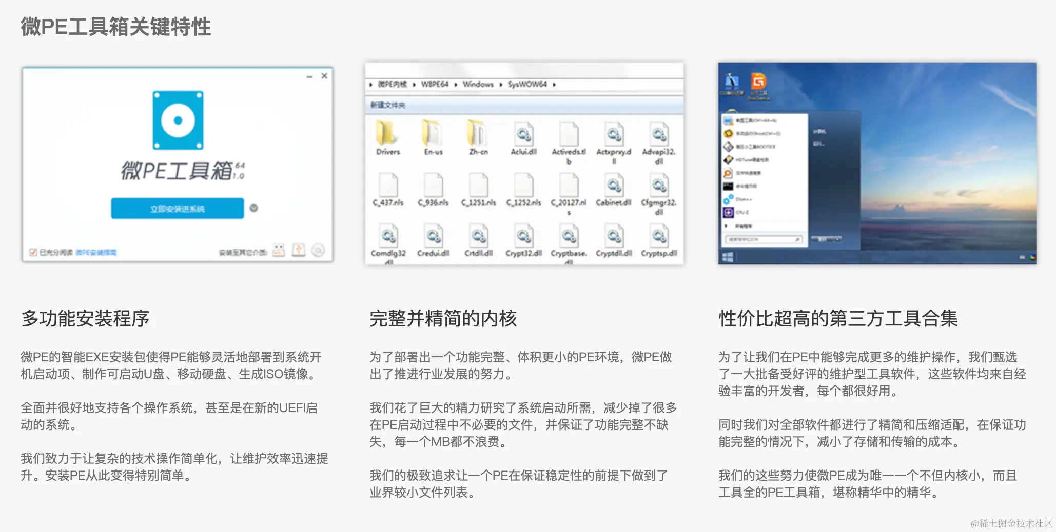This screenshot has width=1056, height=532.
Task: Toggle the 已充分阅读 checkbox in the installer
Action: pos(33,252)
